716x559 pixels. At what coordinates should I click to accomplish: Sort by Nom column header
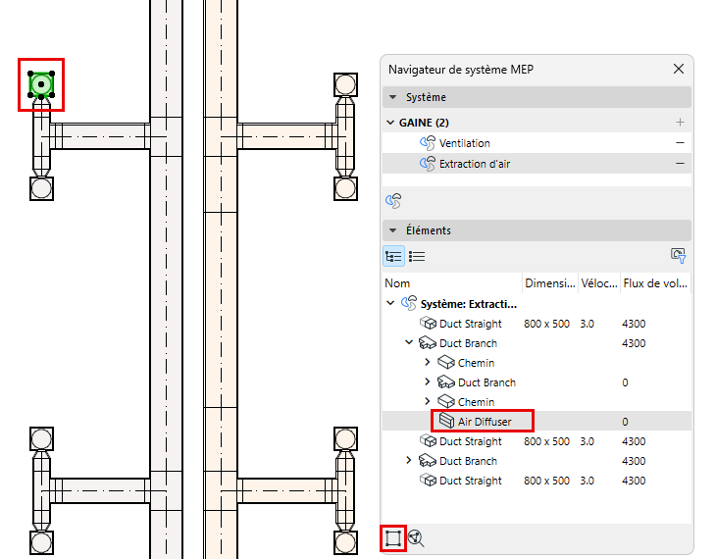(x=452, y=283)
